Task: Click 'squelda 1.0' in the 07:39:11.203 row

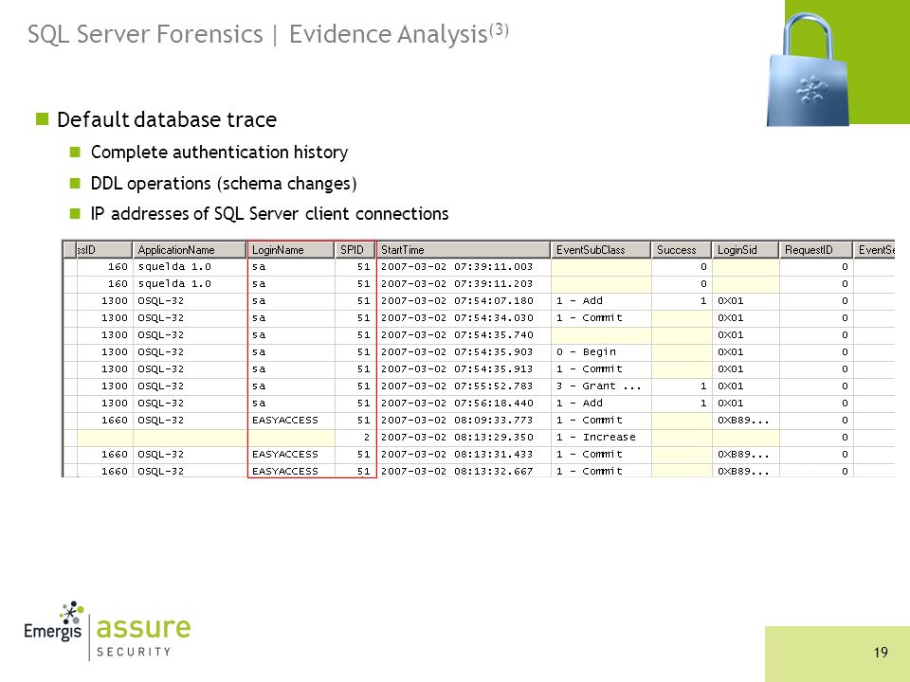Action: point(190,283)
